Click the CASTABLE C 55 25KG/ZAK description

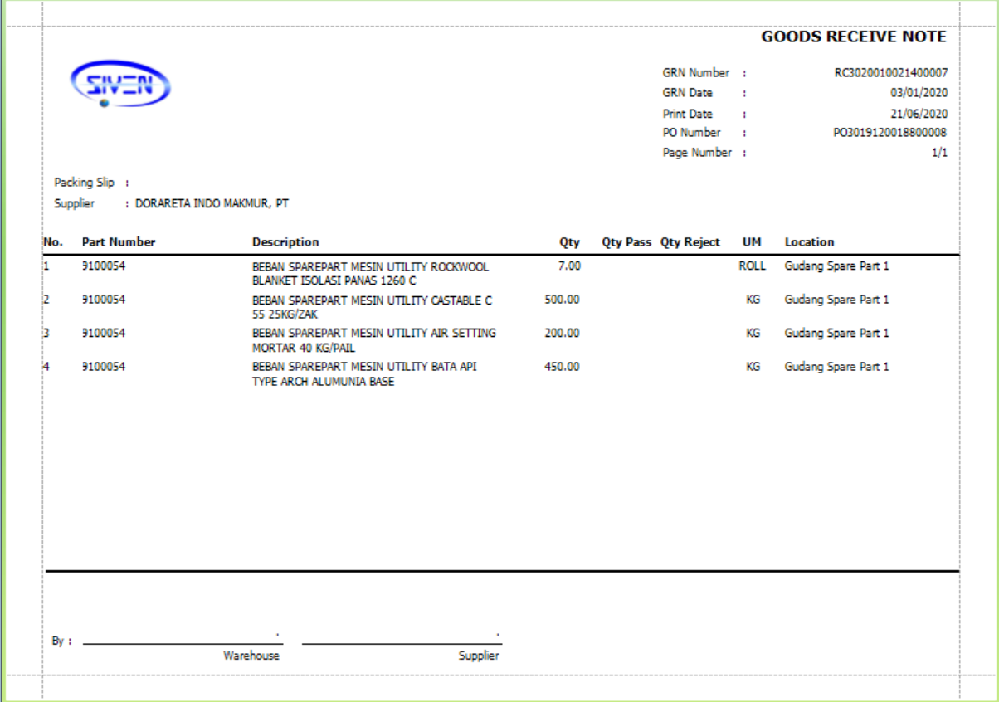[373, 307]
